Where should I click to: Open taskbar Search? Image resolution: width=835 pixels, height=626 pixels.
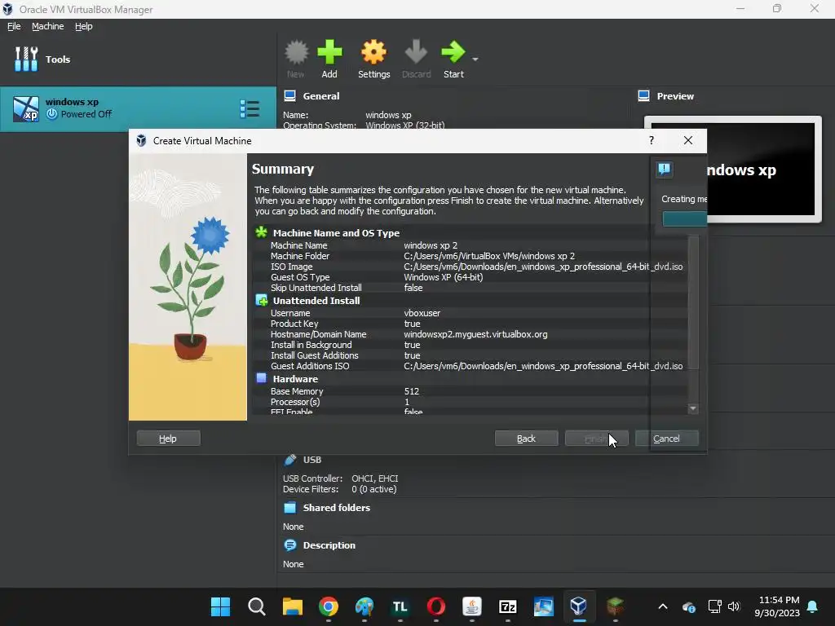point(257,606)
